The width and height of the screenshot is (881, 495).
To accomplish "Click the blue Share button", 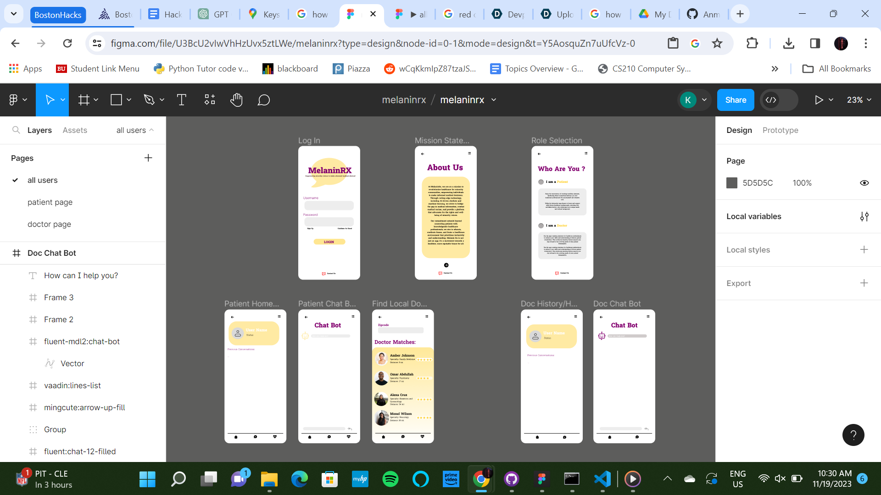I will pyautogui.click(x=735, y=100).
